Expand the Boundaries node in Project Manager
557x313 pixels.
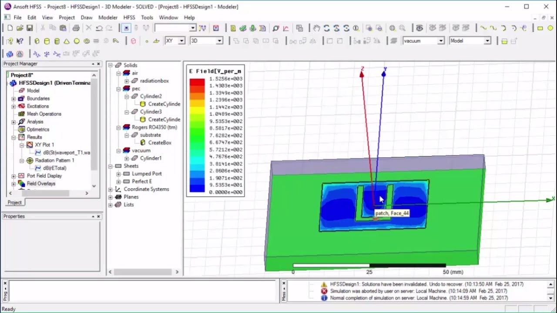coord(13,99)
